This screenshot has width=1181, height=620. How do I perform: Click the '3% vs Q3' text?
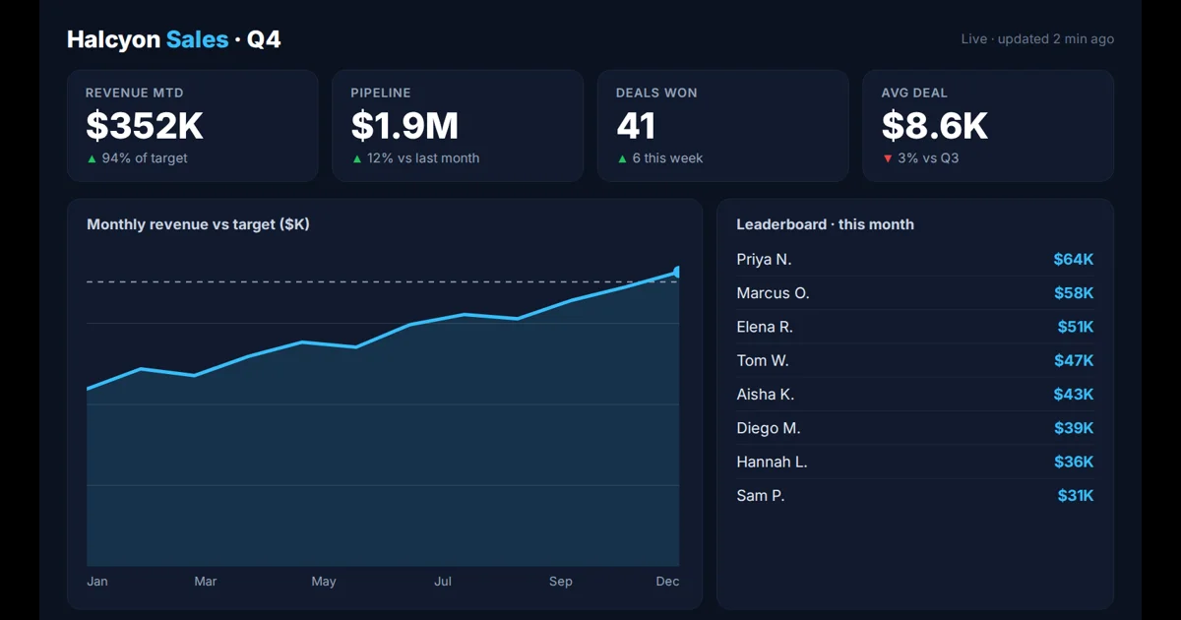click(x=928, y=158)
